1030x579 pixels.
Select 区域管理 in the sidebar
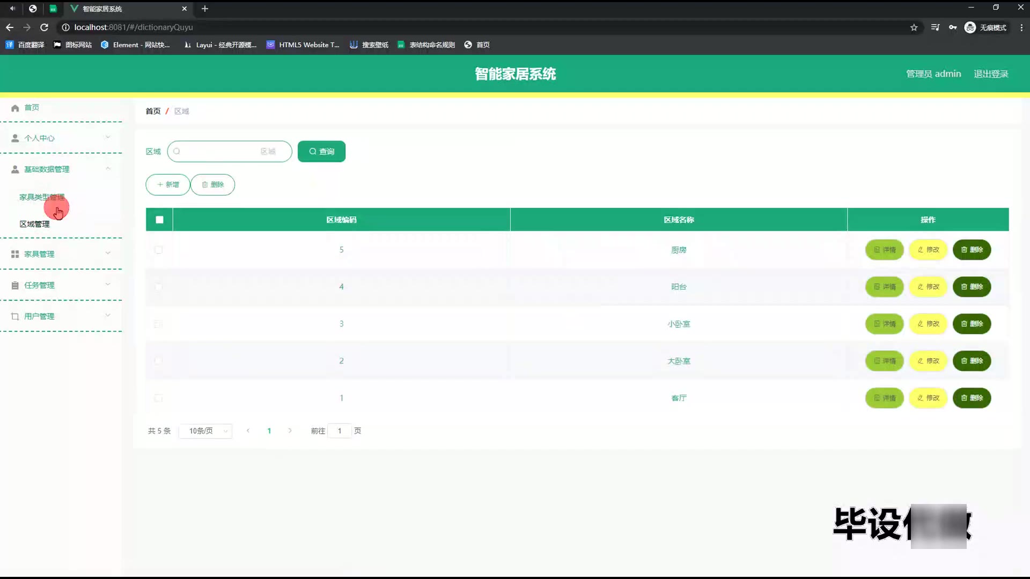[34, 224]
